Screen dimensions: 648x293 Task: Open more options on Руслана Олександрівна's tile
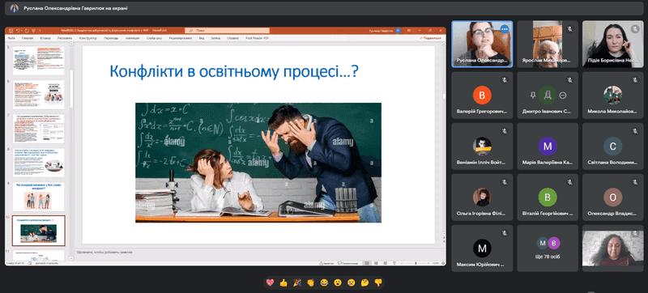click(x=504, y=29)
